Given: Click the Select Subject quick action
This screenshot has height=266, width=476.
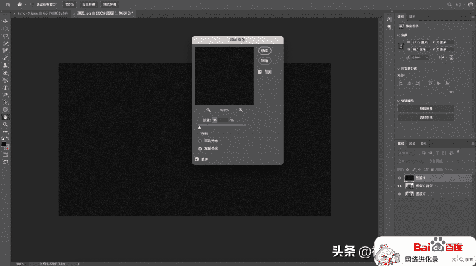Looking at the screenshot, I should [426, 117].
